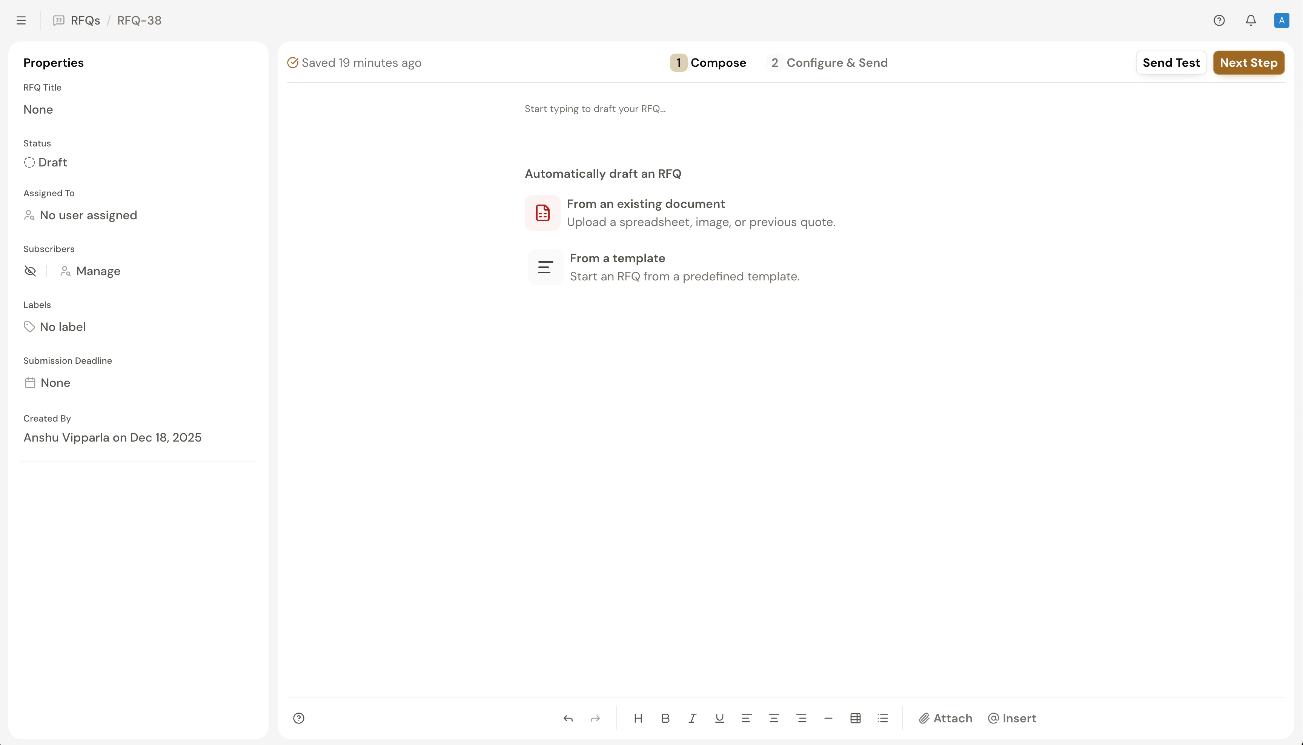Viewport: 1303px width, 745px height.
Task: Toggle subscriber visibility eye icon
Action: [30, 271]
